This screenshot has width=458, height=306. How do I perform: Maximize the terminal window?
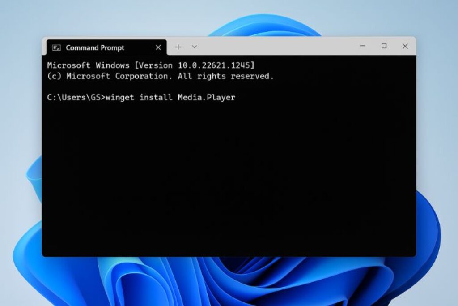click(384, 46)
